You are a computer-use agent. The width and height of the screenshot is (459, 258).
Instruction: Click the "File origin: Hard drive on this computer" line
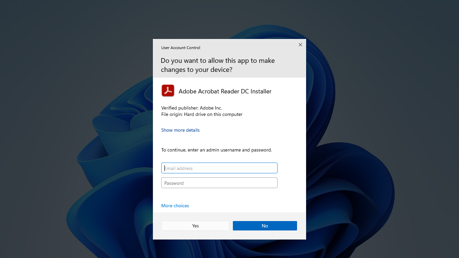pyautogui.click(x=202, y=114)
